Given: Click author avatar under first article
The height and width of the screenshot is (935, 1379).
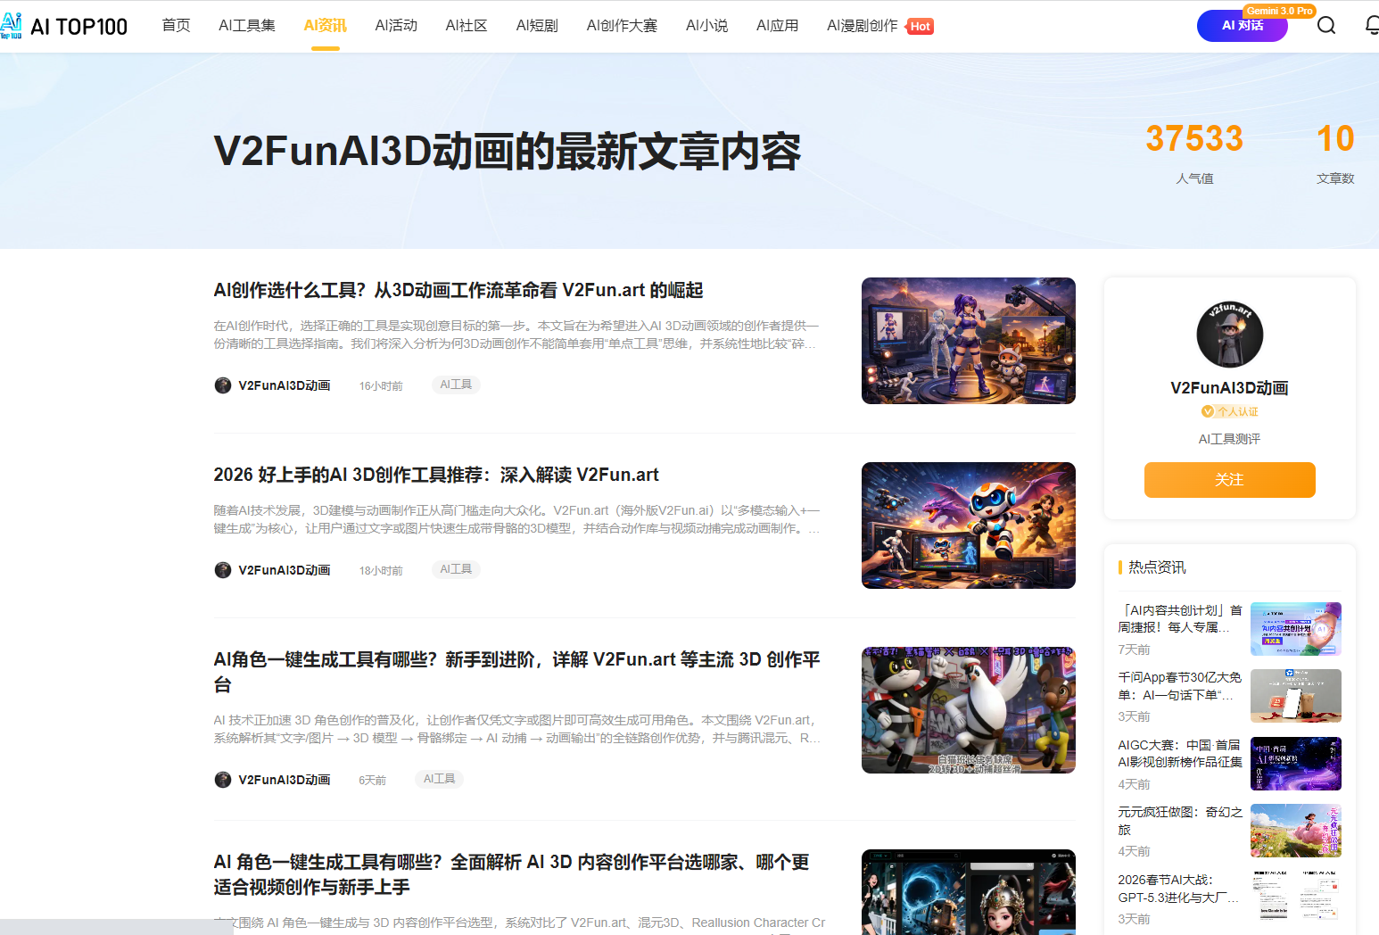Looking at the screenshot, I should click(223, 385).
